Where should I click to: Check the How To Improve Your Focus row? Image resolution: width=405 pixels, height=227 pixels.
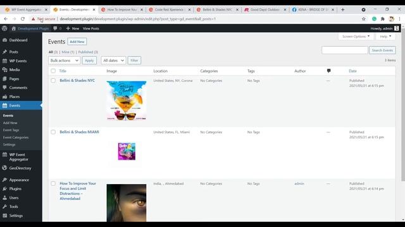53,183
